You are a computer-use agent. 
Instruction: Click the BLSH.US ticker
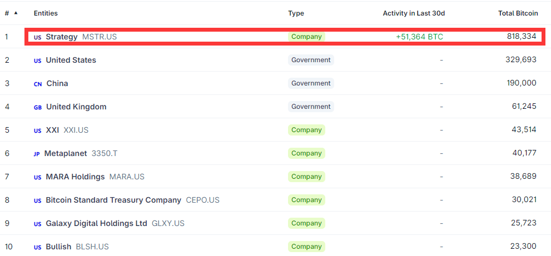92,247
